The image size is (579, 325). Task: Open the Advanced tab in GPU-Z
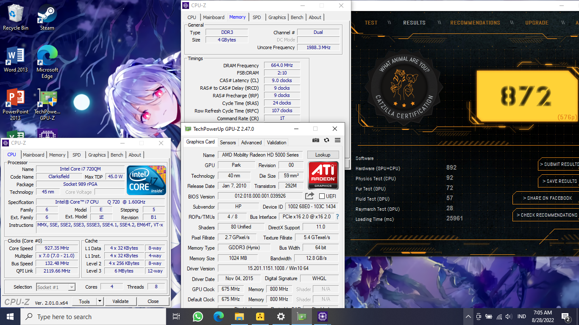pyautogui.click(x=251, y=143)
